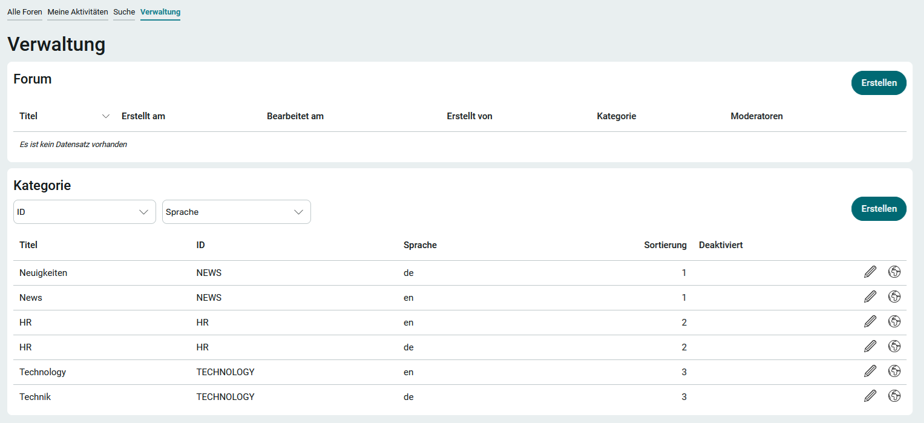Click globe icon in News en row
Screen dimensions: 924x423
point(894,297)
